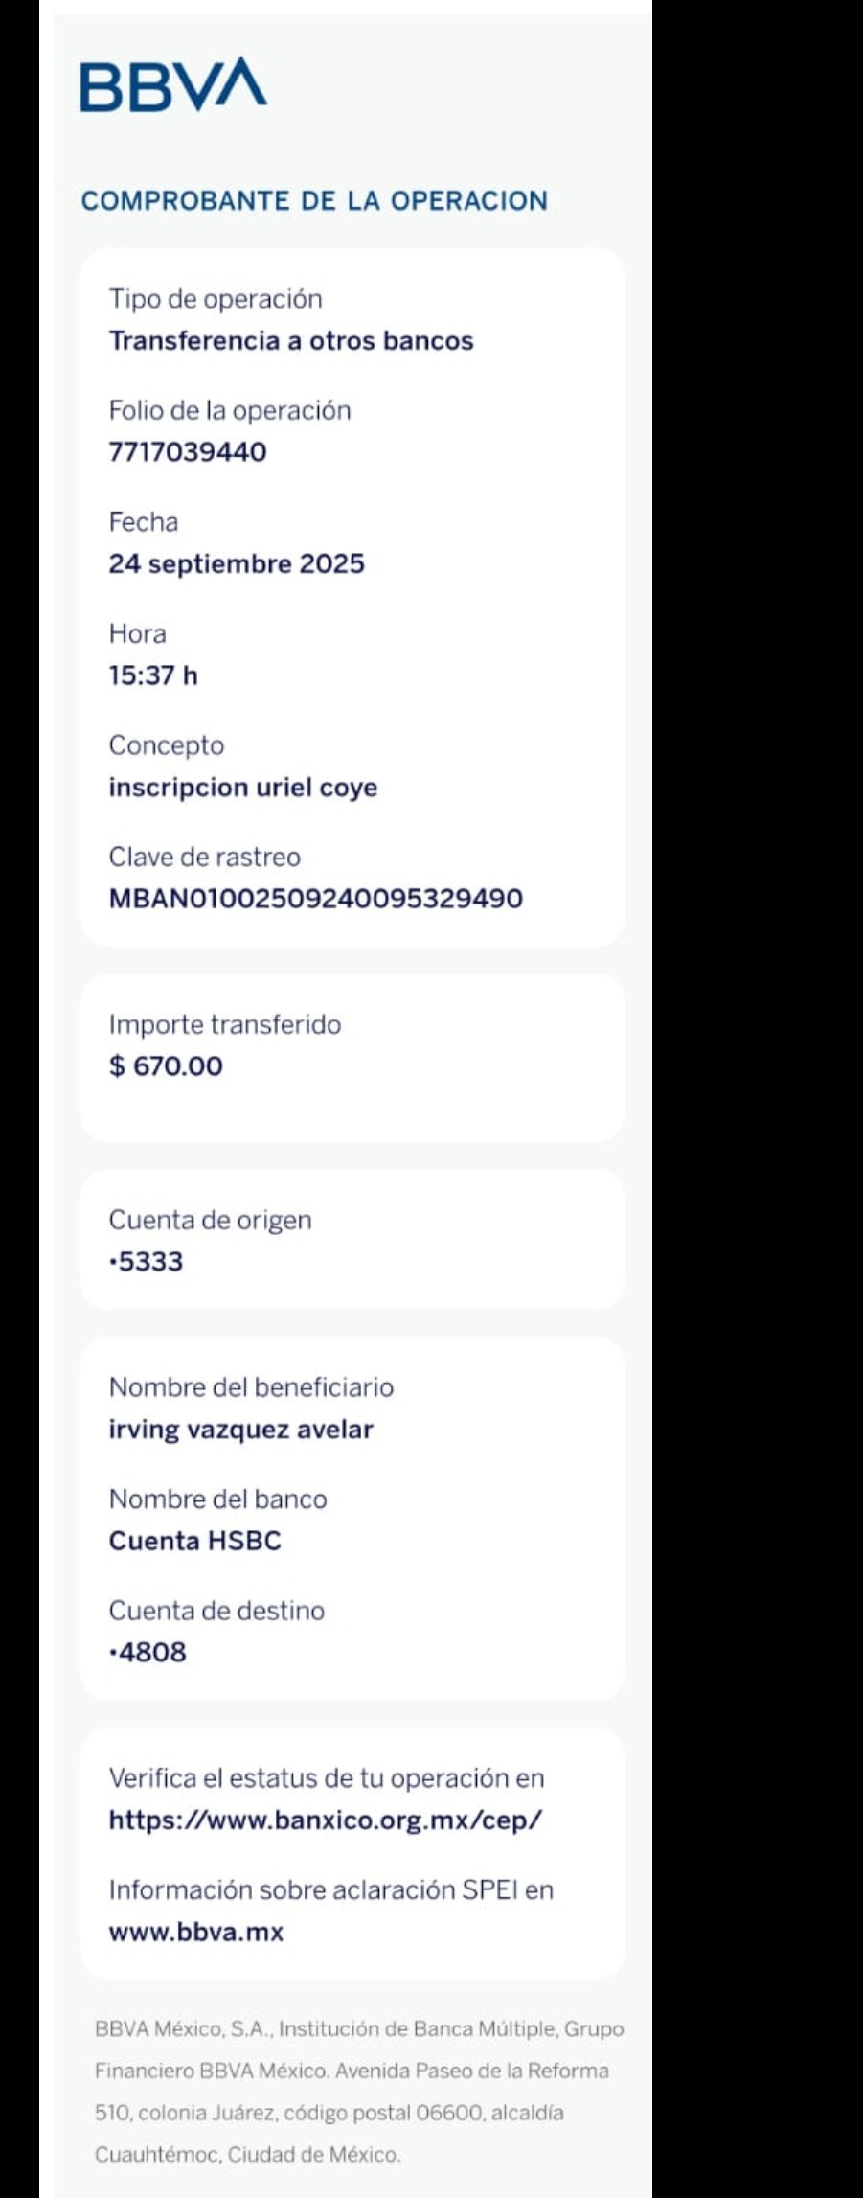Click the Información sobre aclaración SPEI text

330,1889
